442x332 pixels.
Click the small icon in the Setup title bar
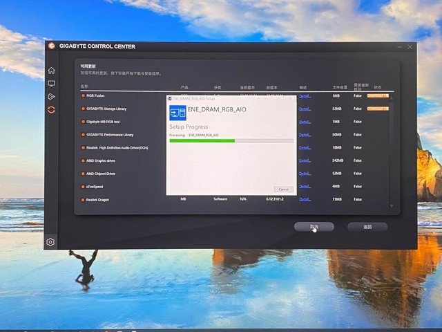[170, 98]
